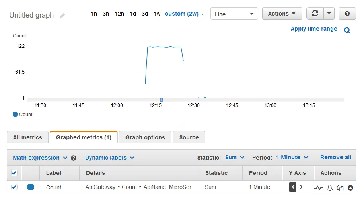Toggle the header select-all checkbox
Viewport: 362px width, 199px height.
(x=14, y=173)
